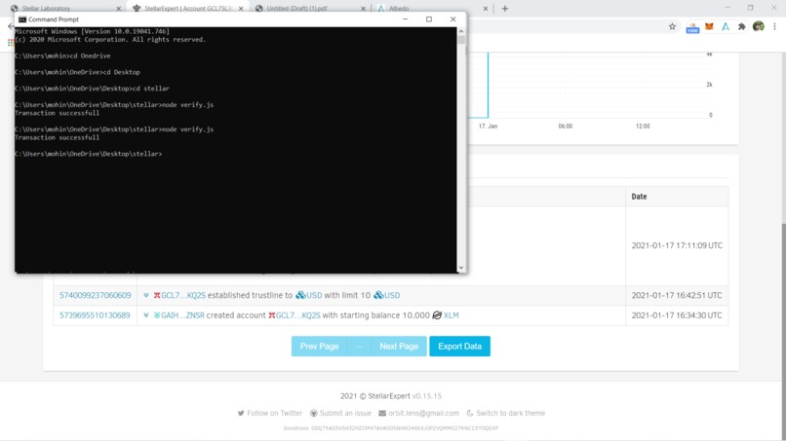Select date 2021-01-17 17:11:09 UTC

677,245
